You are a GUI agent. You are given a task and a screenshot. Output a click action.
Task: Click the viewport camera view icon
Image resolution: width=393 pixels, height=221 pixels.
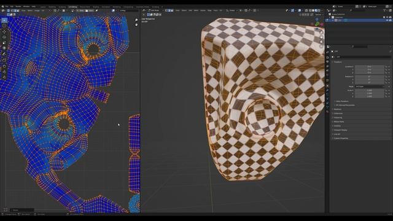point(321,42)
